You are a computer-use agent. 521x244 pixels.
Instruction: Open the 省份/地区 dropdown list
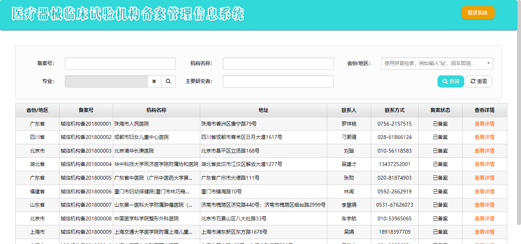coord(437,64)
